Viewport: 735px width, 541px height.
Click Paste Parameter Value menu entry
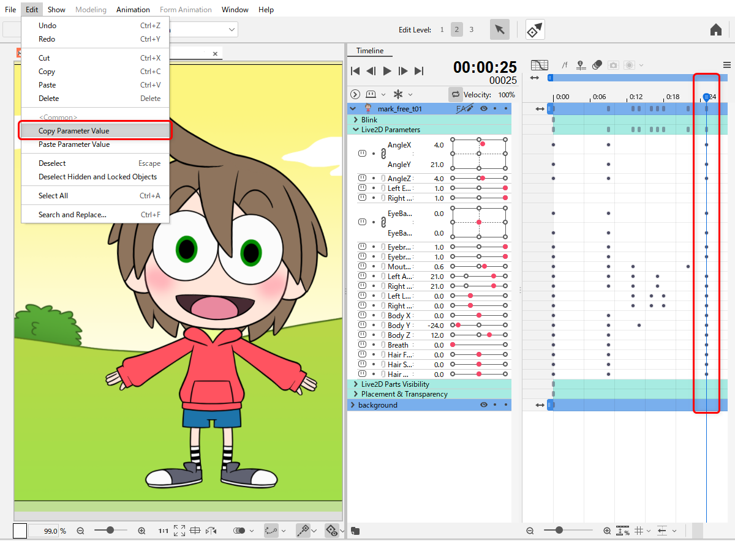74,144
